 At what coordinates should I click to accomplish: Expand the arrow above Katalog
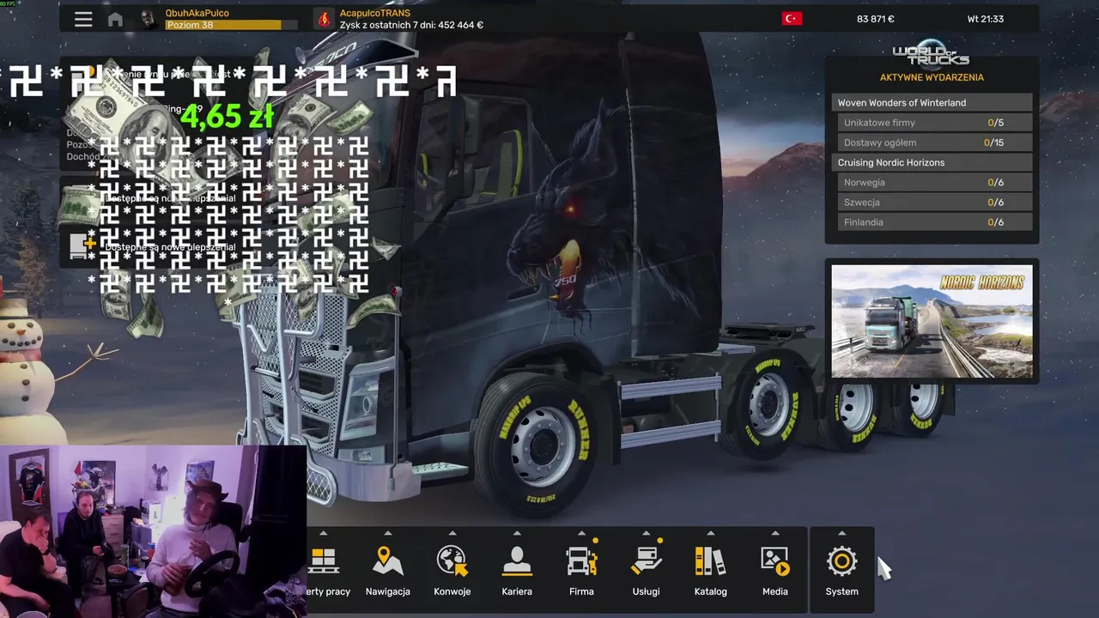710,533
